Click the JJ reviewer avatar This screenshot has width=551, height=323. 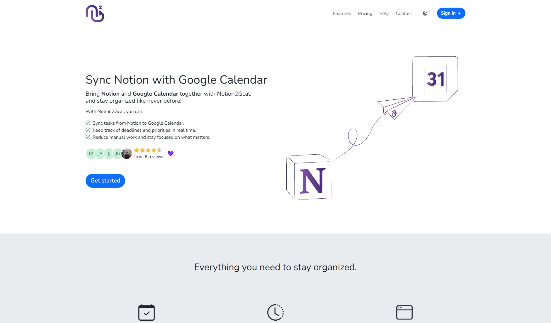click(x=109, y=154)
